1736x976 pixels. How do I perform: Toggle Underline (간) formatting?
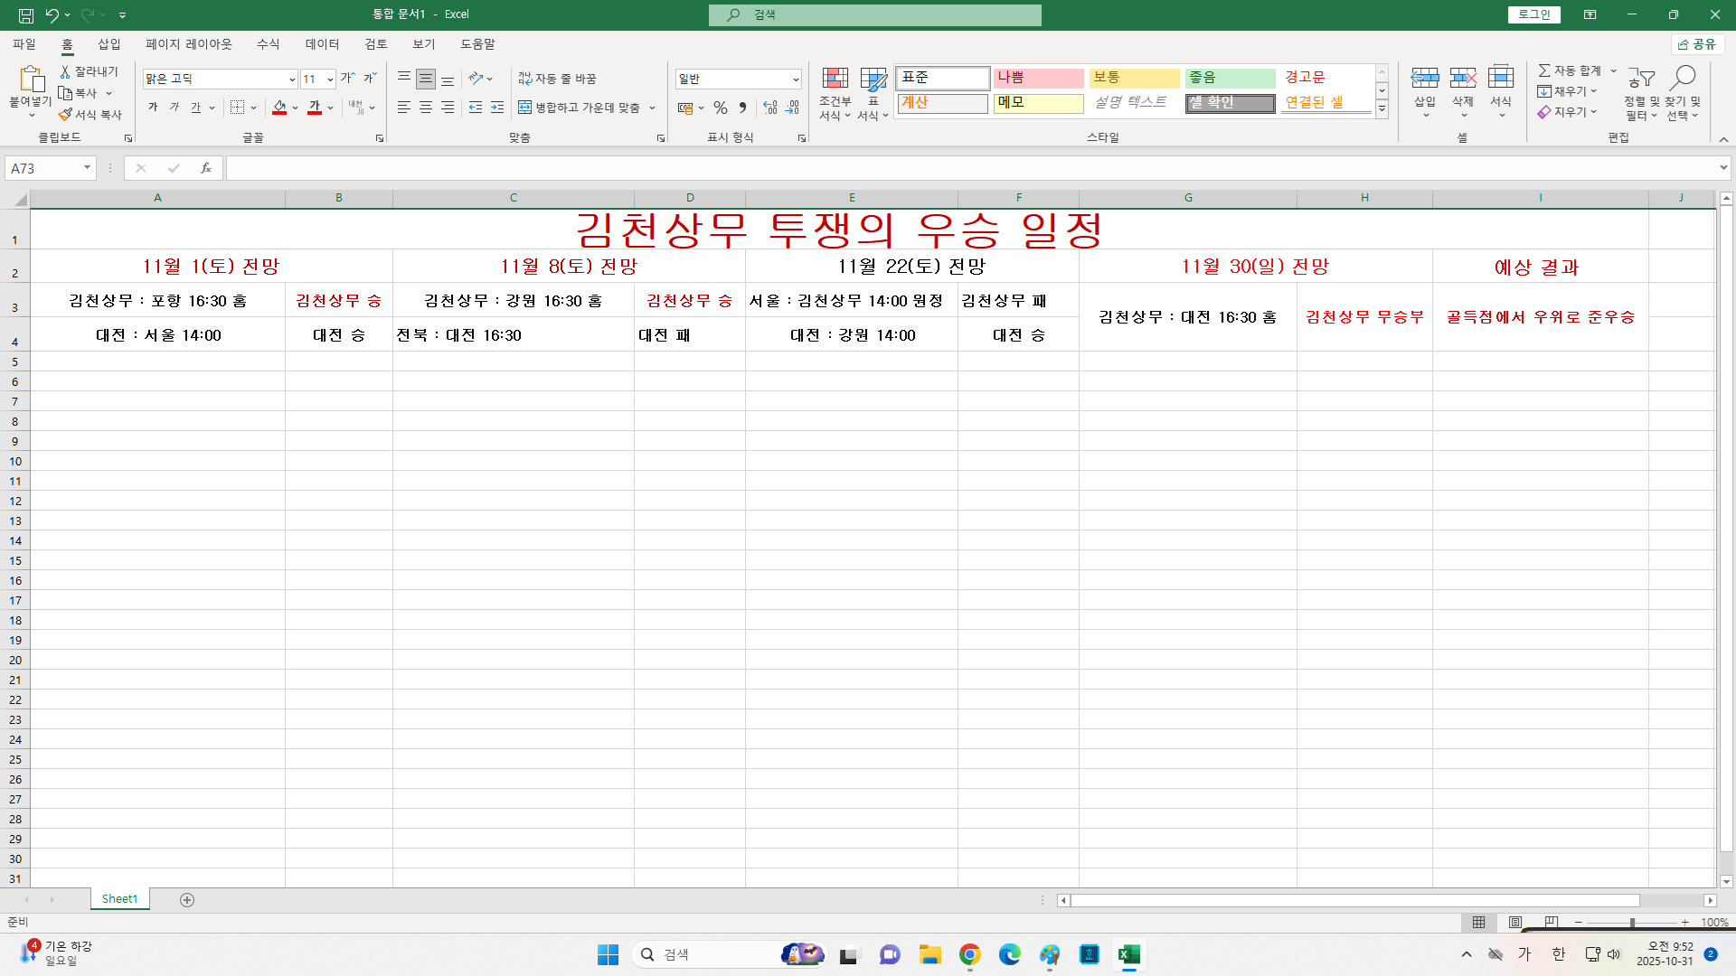(196, 108)
